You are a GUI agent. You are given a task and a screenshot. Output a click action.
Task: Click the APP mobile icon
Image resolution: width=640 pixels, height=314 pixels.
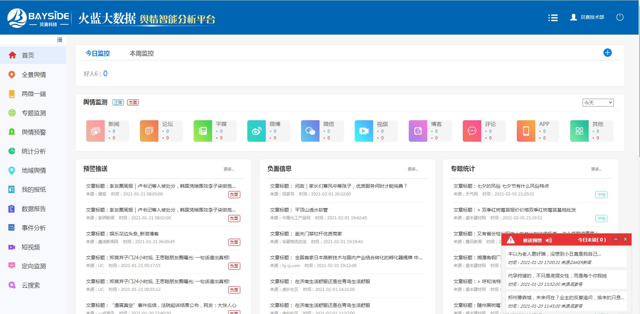526,131
